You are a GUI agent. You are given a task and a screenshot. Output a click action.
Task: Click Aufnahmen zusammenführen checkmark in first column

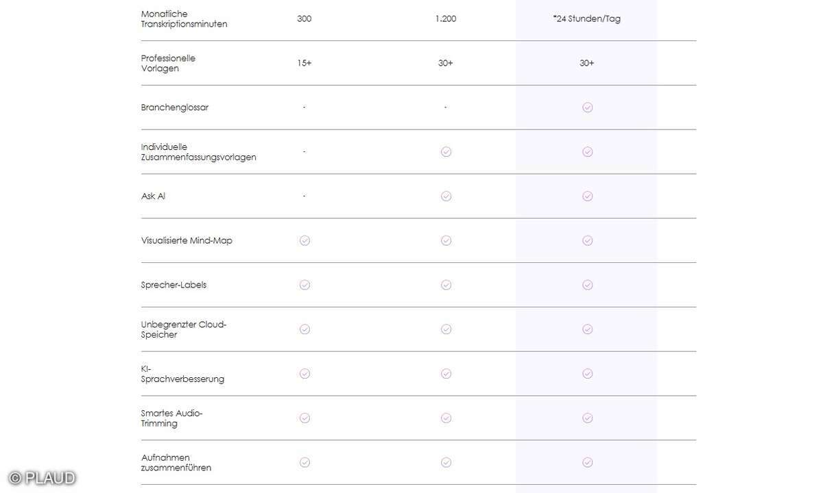[305, 462]
